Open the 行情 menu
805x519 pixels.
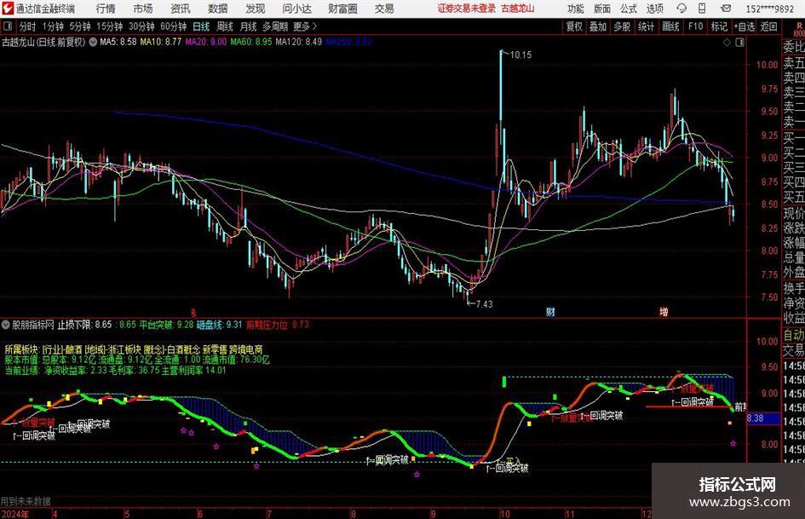(x=106, y=9)
